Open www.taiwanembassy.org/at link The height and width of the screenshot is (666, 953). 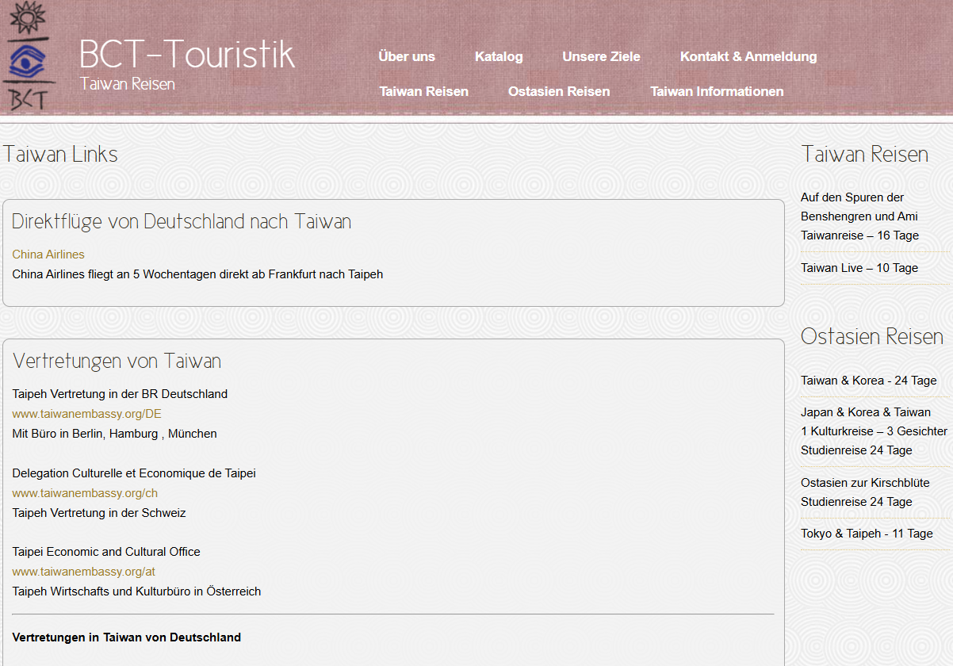[x=83, y=572]
